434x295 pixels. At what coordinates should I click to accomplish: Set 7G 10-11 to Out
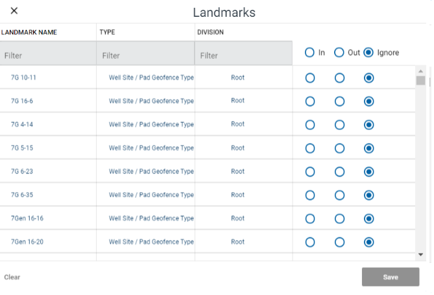(x=339, y=78)
